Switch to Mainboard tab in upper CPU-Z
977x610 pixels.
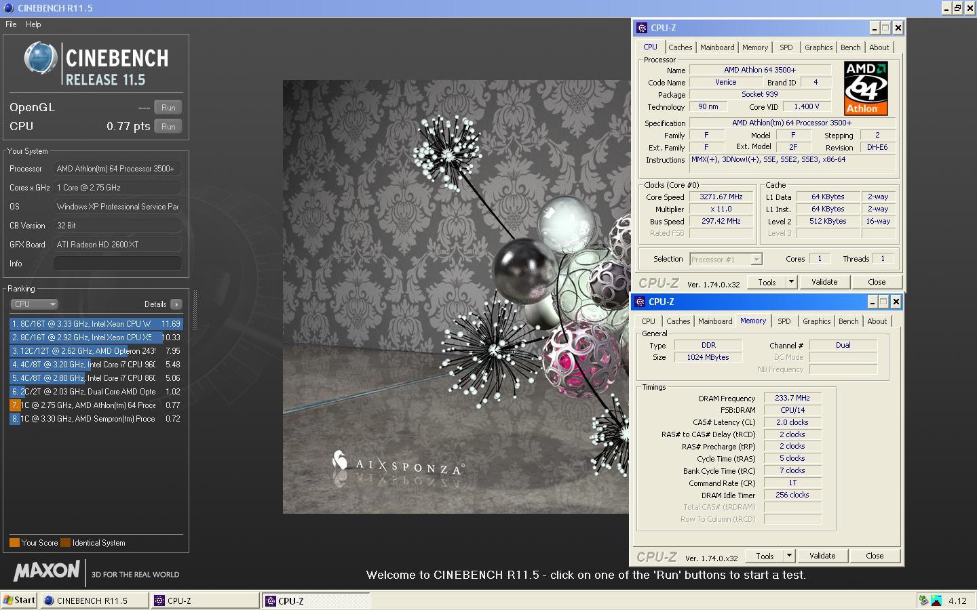point(717,47)
